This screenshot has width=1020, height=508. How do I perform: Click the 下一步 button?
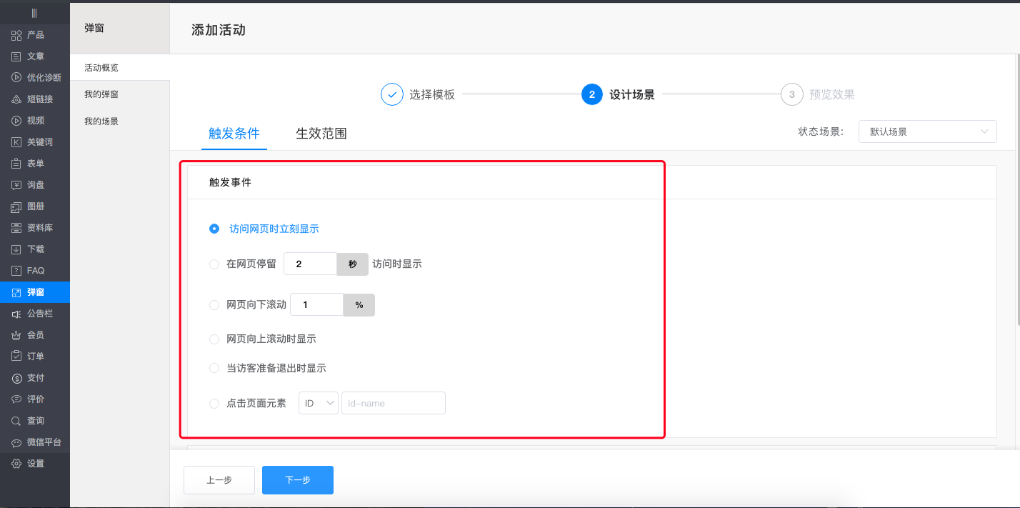(x=297, y=479)
